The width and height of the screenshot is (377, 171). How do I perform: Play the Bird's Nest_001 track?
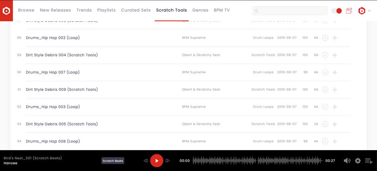[157, 161]
